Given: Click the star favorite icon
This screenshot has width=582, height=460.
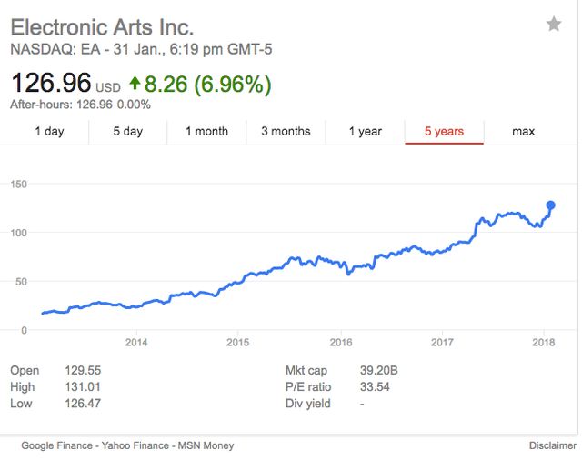Looking at the screenshot, I should click(x=554, y=25).
